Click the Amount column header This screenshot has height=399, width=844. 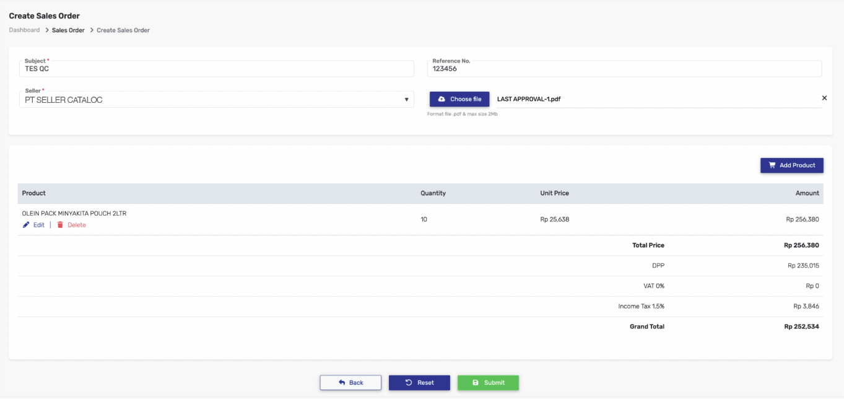tap(807, 193)
